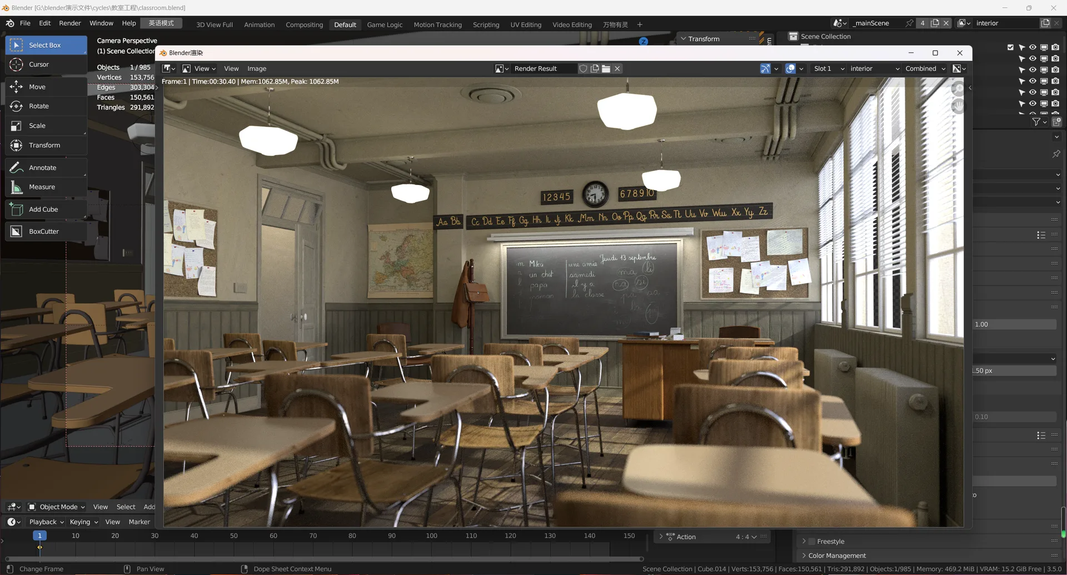Open the Render menu in top bar
The height and width of the screenshot is (575, 1067).
point(70,23)
